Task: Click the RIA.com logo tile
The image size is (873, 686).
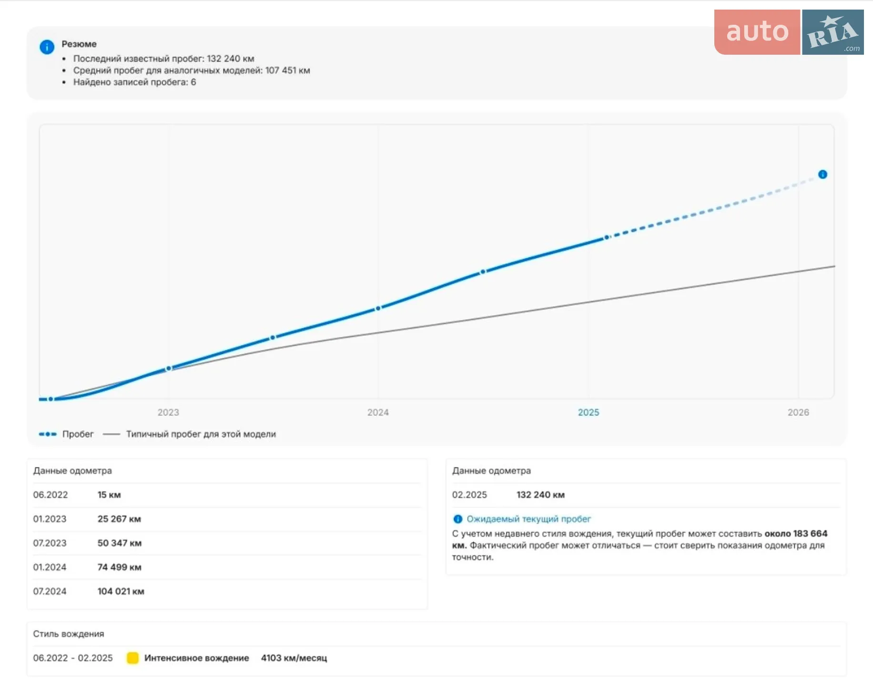Action: pyautogui.click(x=833, y=32)
